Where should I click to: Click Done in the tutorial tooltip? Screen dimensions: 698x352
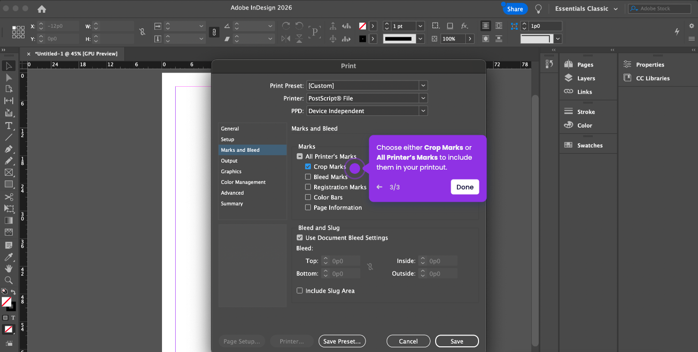(x=465, y=187)
